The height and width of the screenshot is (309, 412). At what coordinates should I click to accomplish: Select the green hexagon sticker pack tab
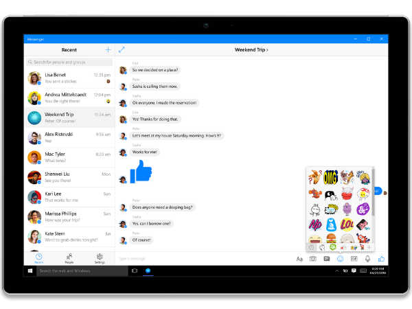[332, 247]
